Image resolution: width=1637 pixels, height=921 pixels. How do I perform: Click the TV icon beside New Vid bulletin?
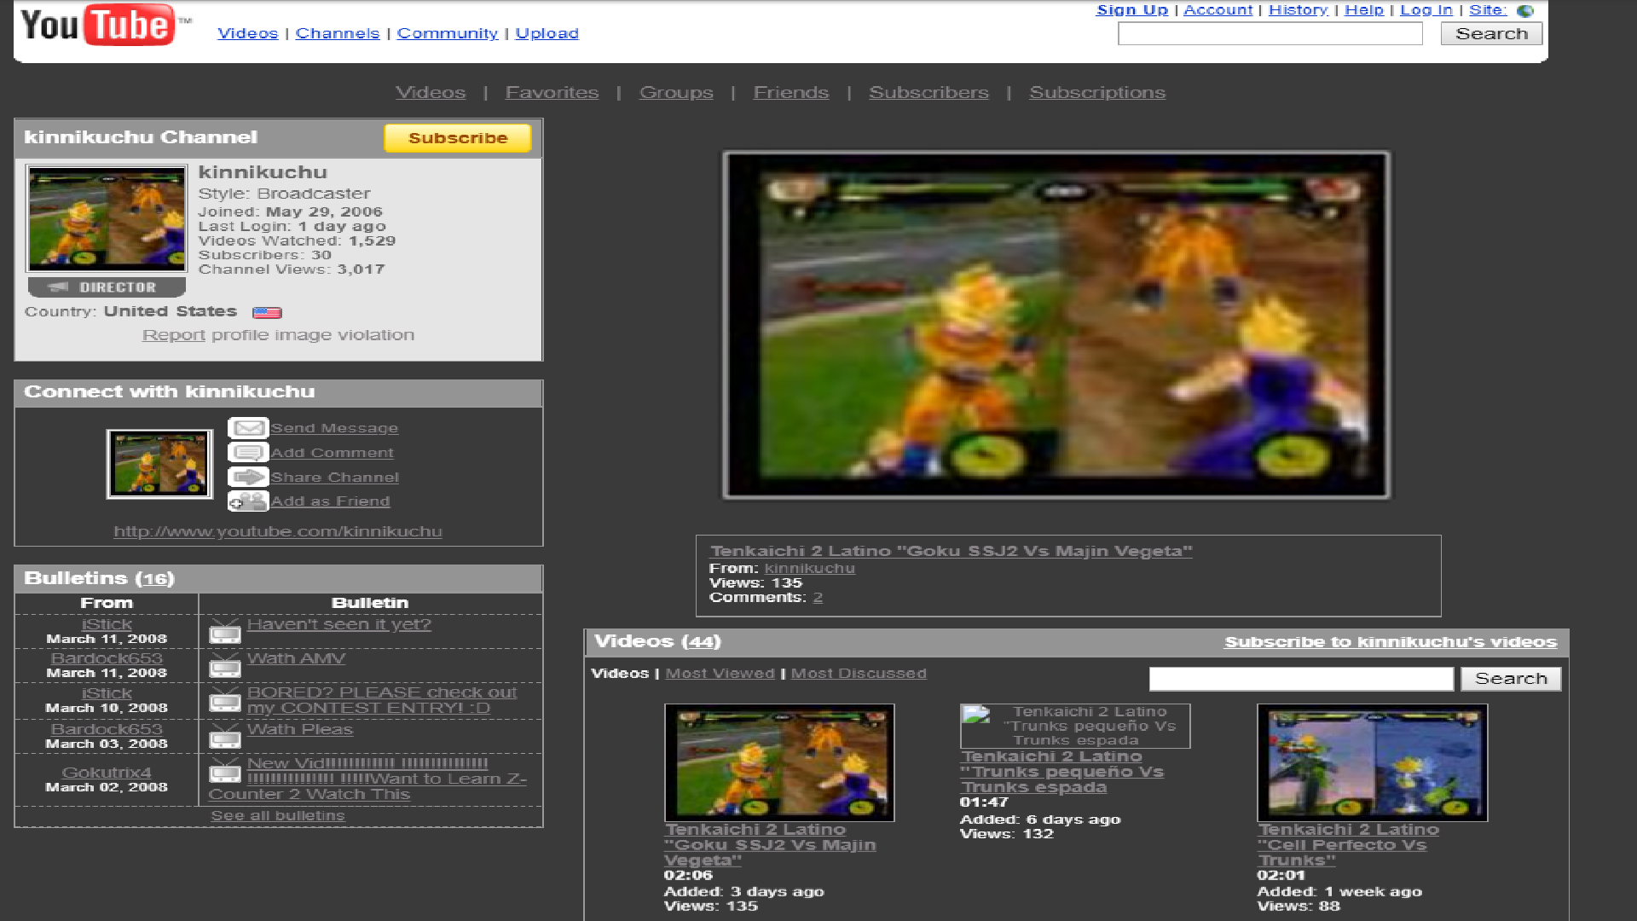(x=225, y=771)
